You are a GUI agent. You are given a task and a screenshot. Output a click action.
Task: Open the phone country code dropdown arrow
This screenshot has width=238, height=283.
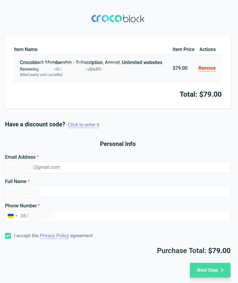click(x=16, y=216)
